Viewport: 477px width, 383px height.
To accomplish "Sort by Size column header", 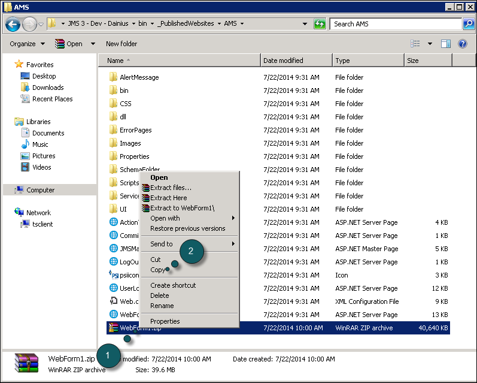I will tap(429, 61).
